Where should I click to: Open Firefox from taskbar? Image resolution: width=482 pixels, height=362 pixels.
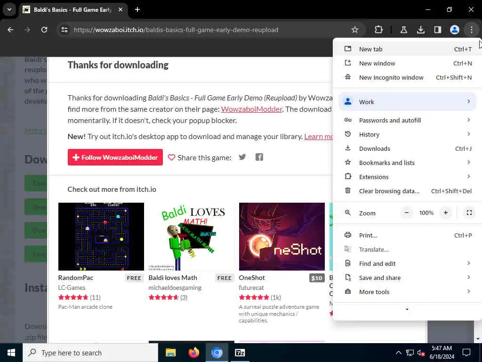point(193,353)
